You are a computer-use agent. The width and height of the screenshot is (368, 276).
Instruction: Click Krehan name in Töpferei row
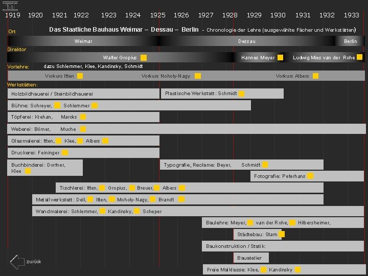(43, 117)
